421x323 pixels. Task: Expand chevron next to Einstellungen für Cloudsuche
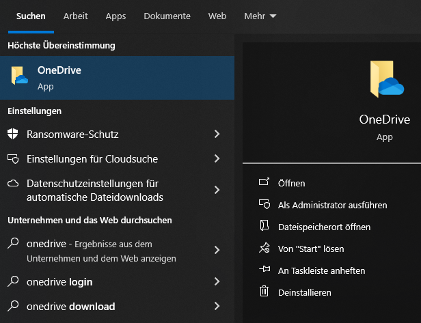pos(217,158)
